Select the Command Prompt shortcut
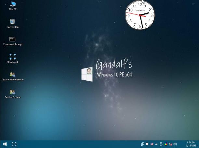 tap(12, 41)
